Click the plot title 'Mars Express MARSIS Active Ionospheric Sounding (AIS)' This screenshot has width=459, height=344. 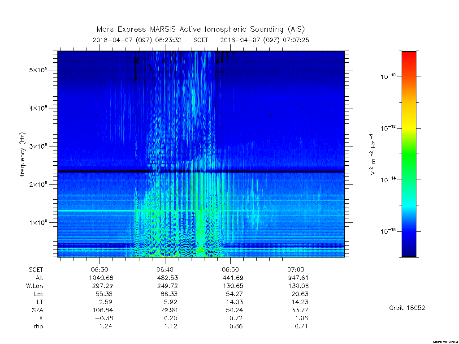pos(201,30)
